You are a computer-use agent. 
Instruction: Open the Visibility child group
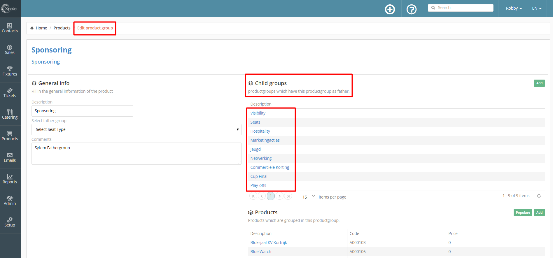click(258, 113)
